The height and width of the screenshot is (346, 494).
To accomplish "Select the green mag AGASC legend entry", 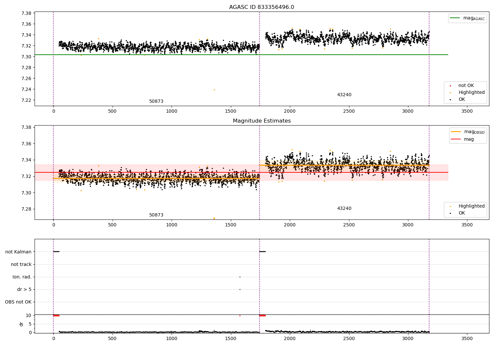I will pos(467,18).
